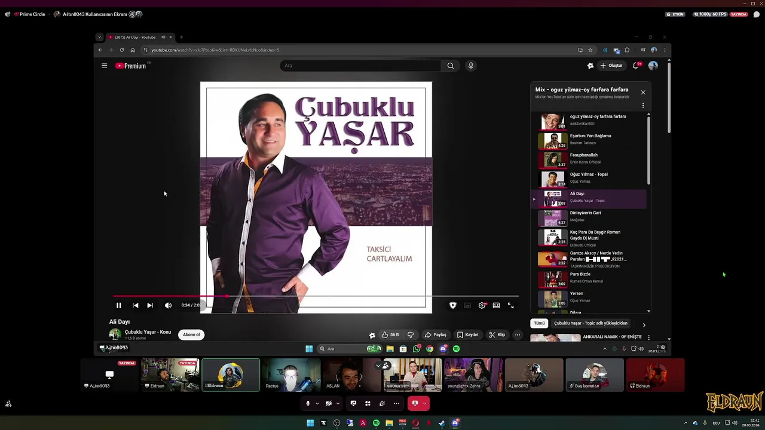This screenshot has height=430, width=765.
Task: Skip to the next video in player
Action: 150,305
